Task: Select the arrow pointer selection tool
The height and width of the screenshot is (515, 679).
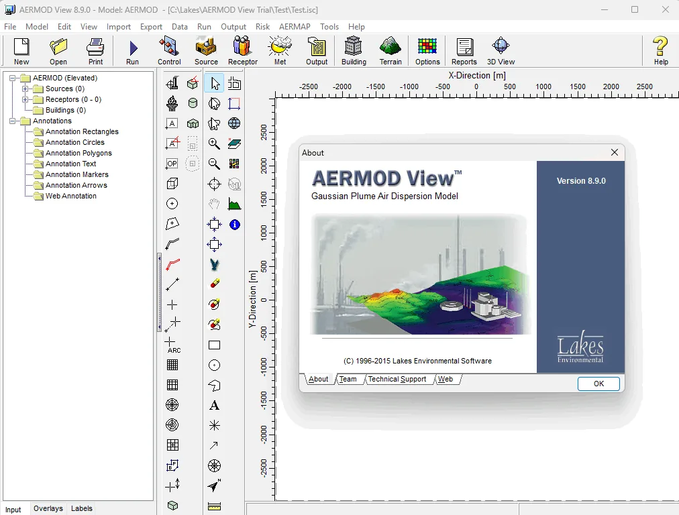Action: pos(214,83)
